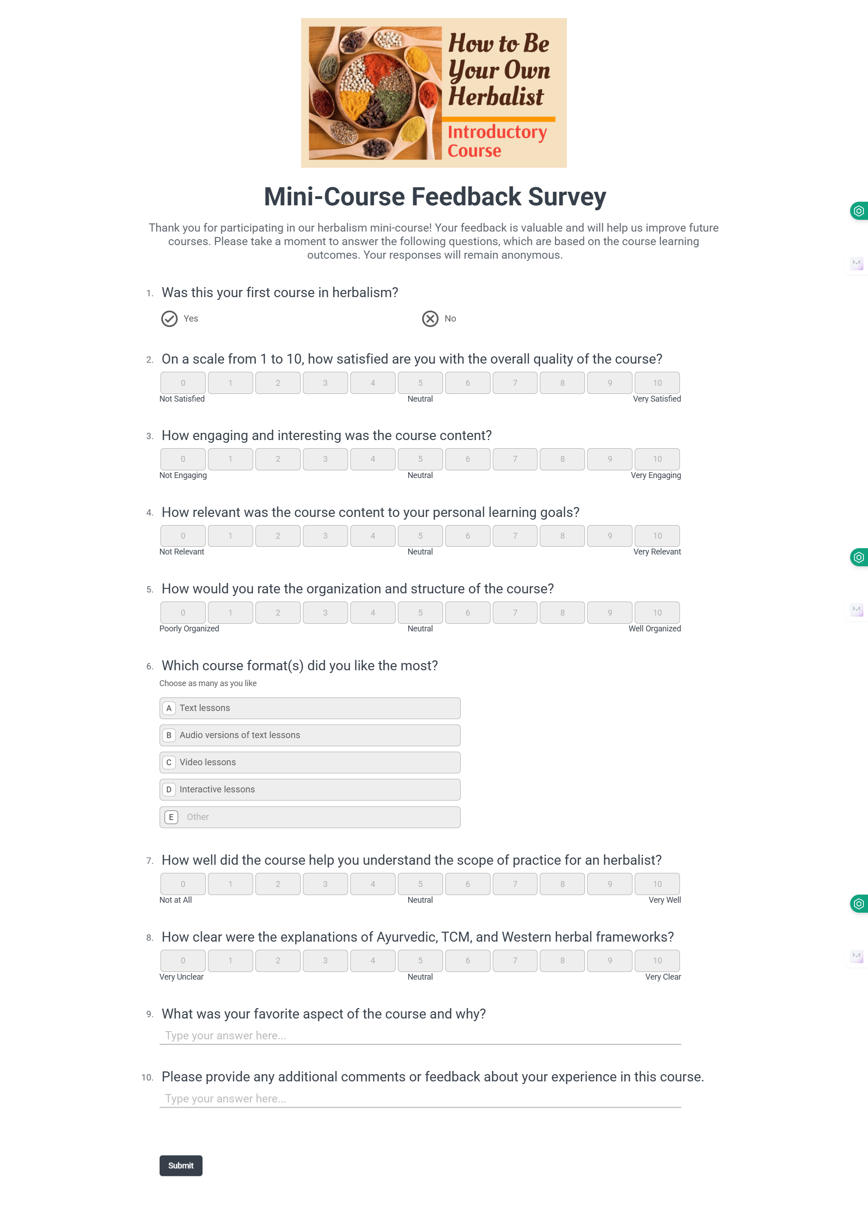The height and width of the screenshot is (1213, 868).
Task: Check Audio versions of text lessons
Action: 310,735
